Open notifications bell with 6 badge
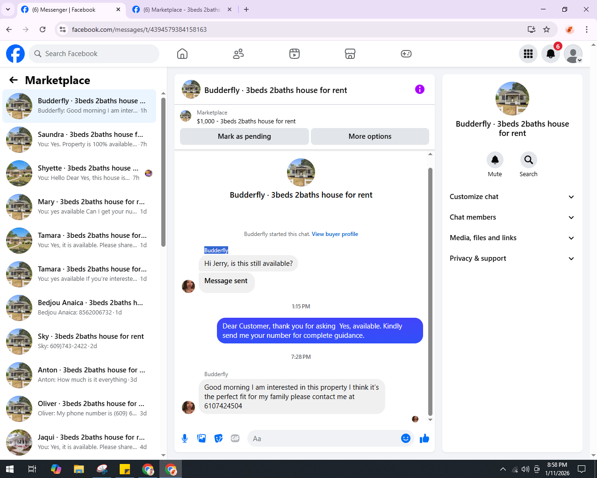Viewport: 597px width, 478px height. [x=551, y=54]
